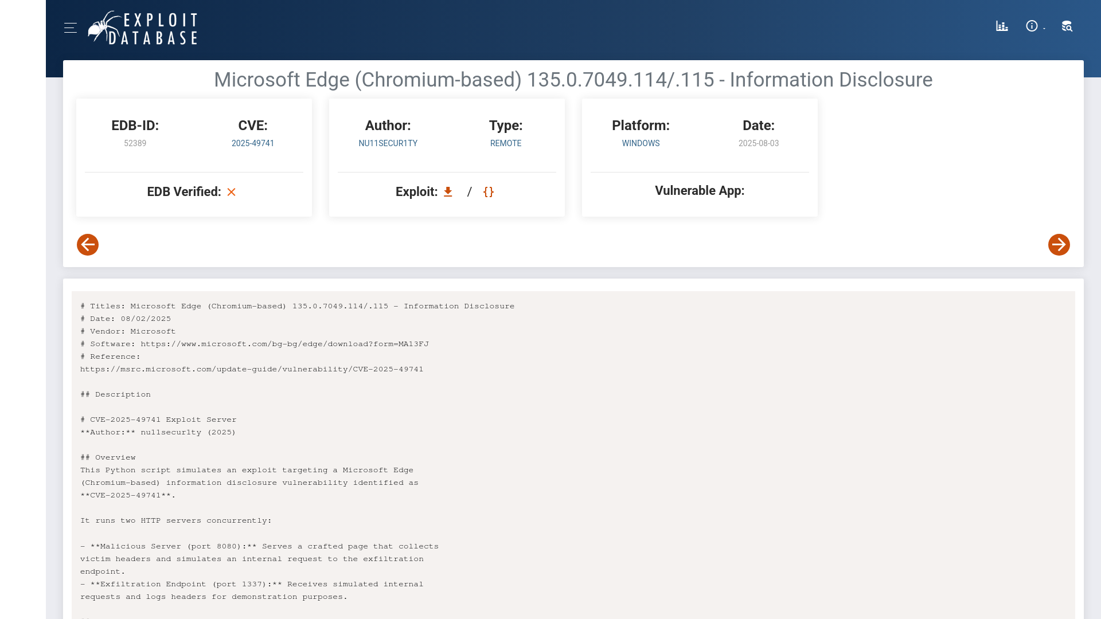Click the EDB Verified red X icon
The height and width of the screenshot is (619, 1101).
pos(232,192)
